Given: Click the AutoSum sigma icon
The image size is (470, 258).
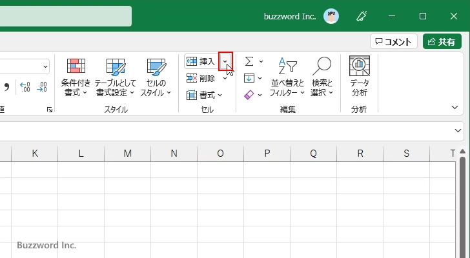Looking at the screenshot, I should (249, 61).
